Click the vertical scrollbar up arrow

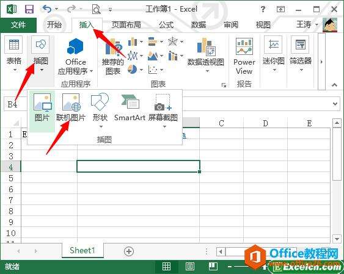coord(337,123)
